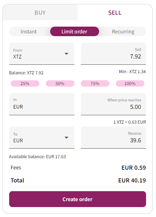The image size is (156, 217).
Task: Click the dropdown arrow beside XTZ
Action: (x=66, y=54)
